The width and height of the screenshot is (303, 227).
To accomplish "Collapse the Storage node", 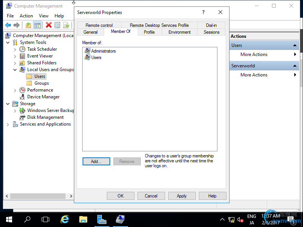I will (8, 104).
